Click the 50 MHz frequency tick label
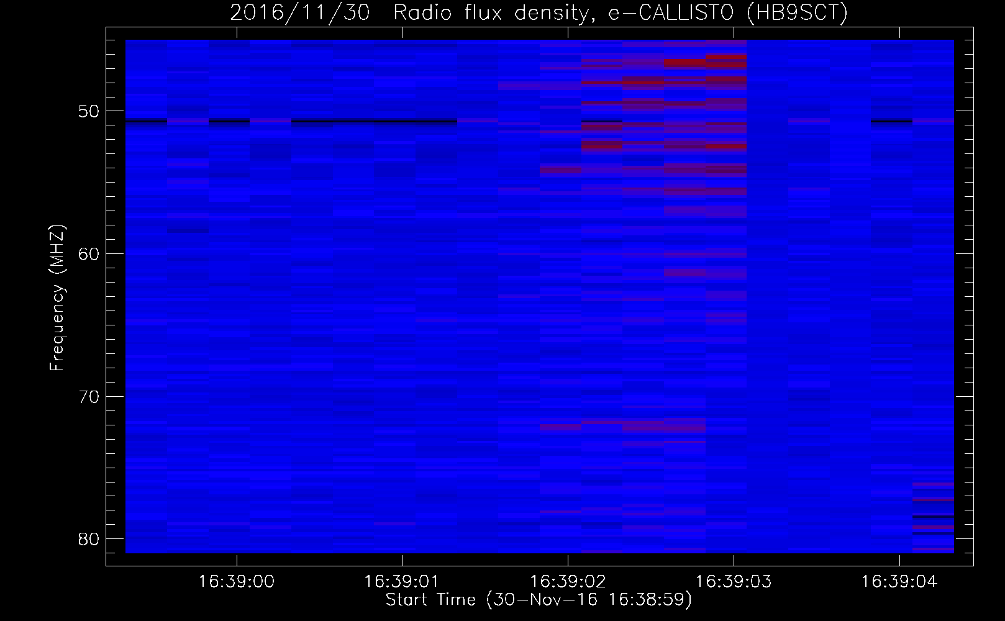 point(89,112)
